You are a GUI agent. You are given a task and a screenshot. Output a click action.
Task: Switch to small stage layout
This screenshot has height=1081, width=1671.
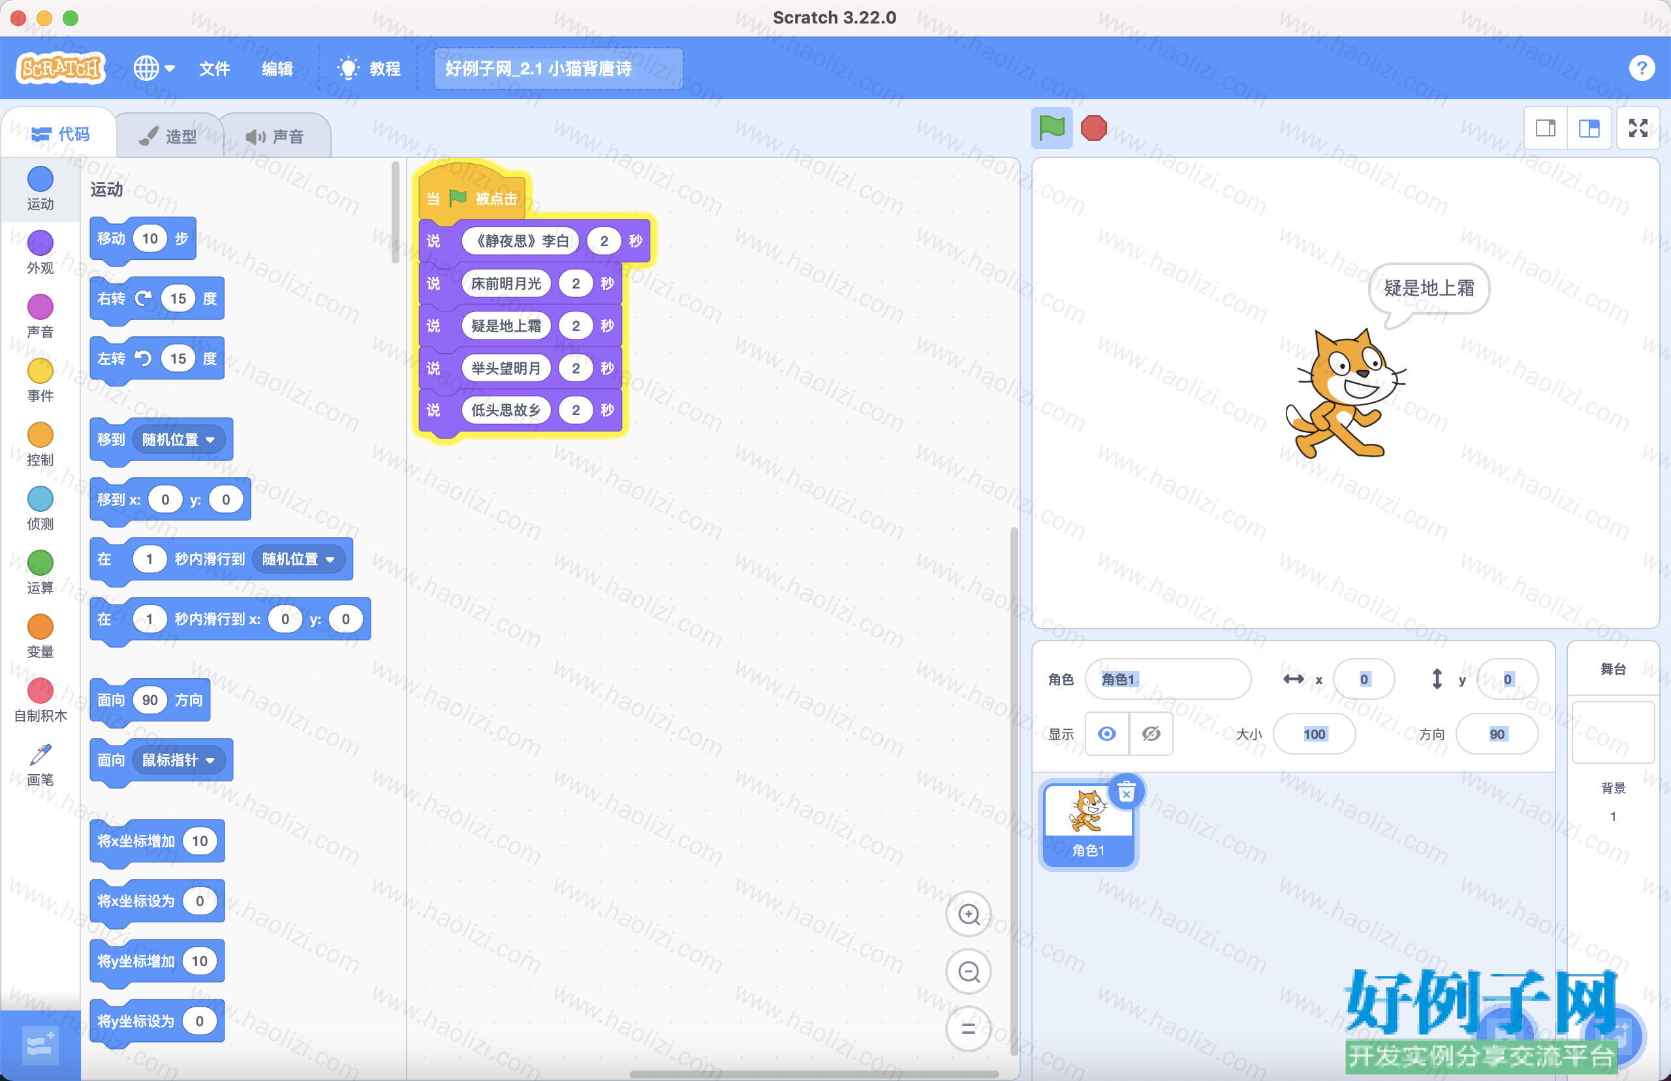(x=1546, y=128)
